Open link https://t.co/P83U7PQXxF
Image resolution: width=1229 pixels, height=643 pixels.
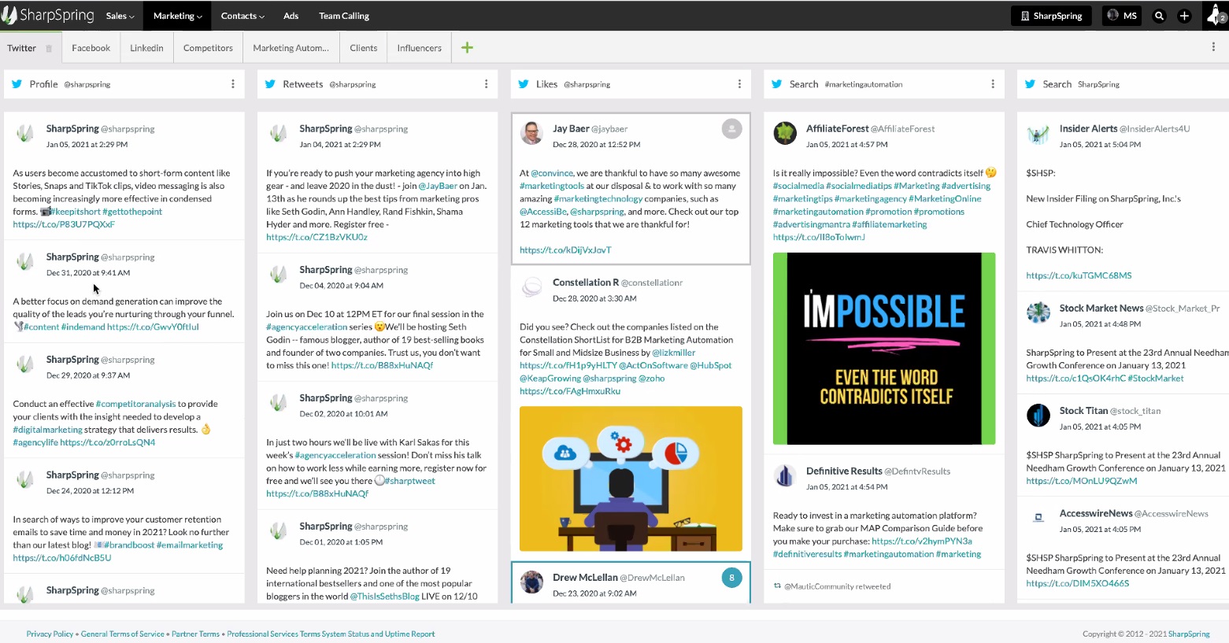(x=64, y=224)
